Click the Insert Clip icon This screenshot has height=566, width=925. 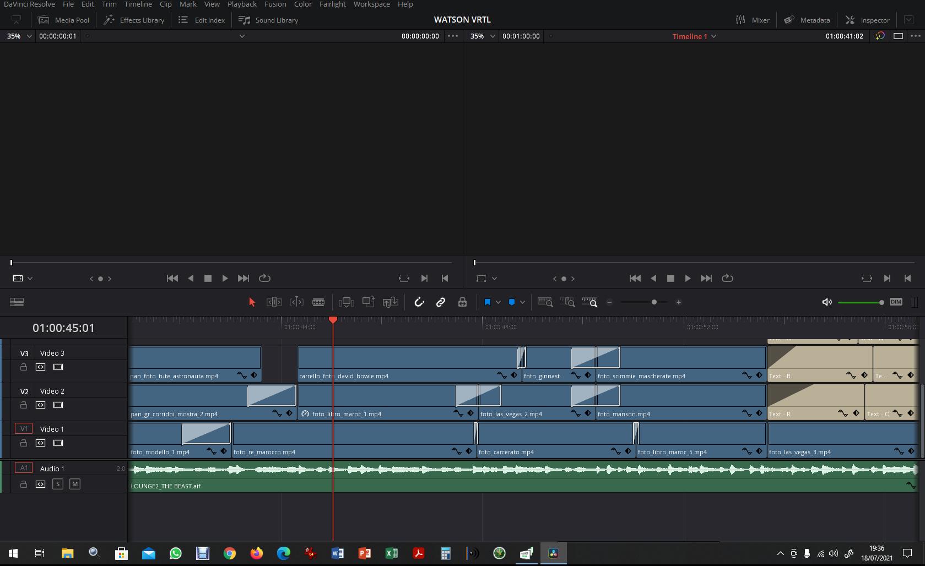tap(347, 302)
